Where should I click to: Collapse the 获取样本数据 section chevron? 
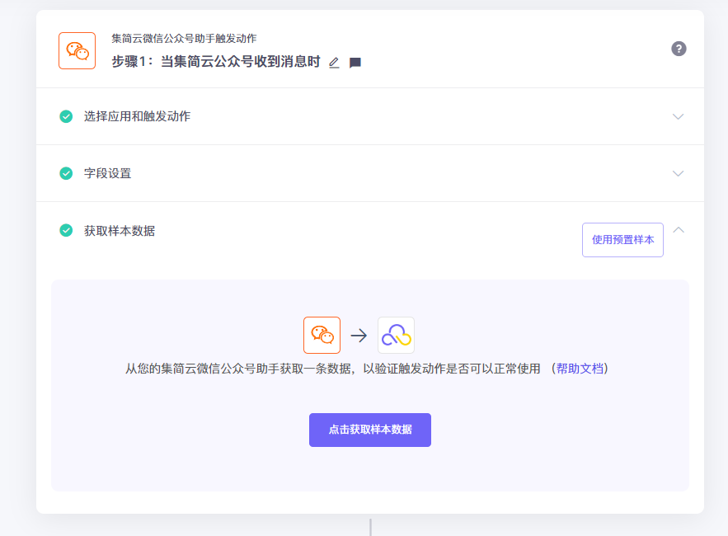pos(679,230)
